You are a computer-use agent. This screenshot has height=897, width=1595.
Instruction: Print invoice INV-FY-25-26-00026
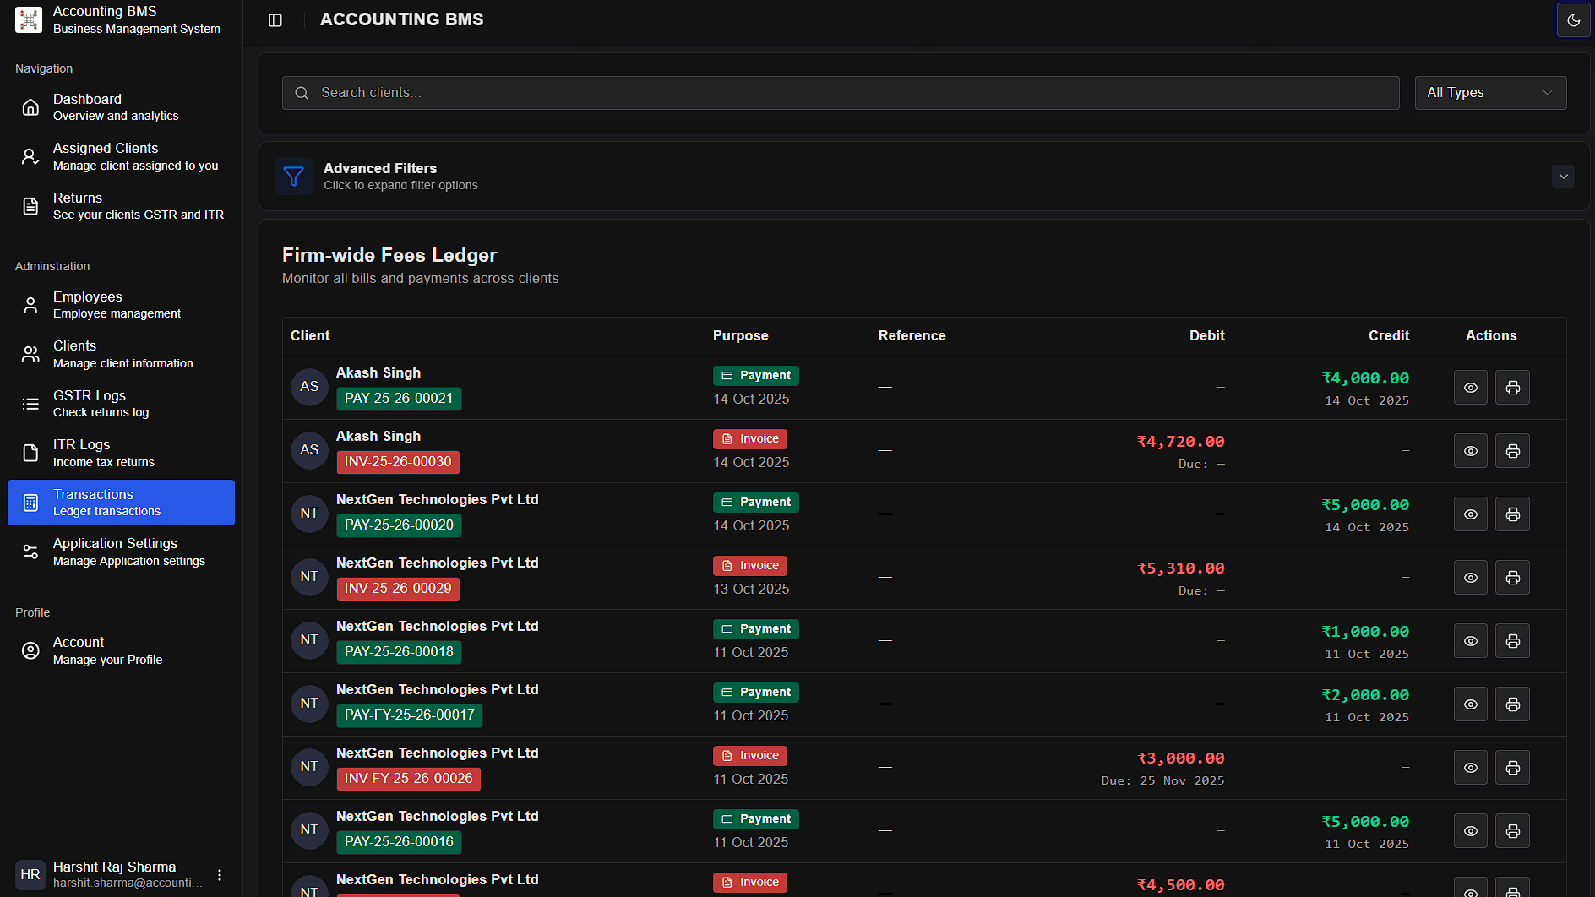click(1512, 767)
